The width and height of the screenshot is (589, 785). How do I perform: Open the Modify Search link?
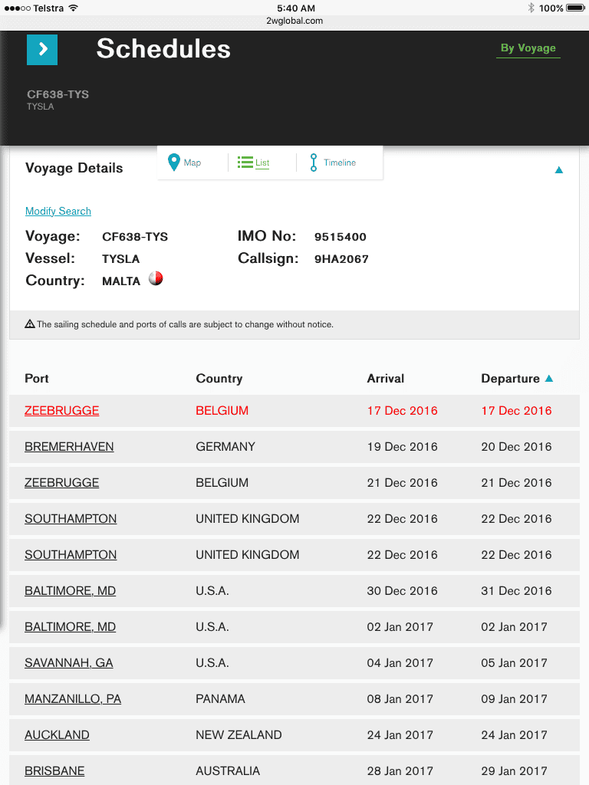point(58,212)
